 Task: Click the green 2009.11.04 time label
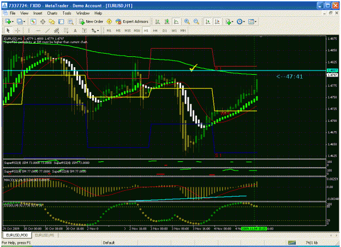coord(254,229)
